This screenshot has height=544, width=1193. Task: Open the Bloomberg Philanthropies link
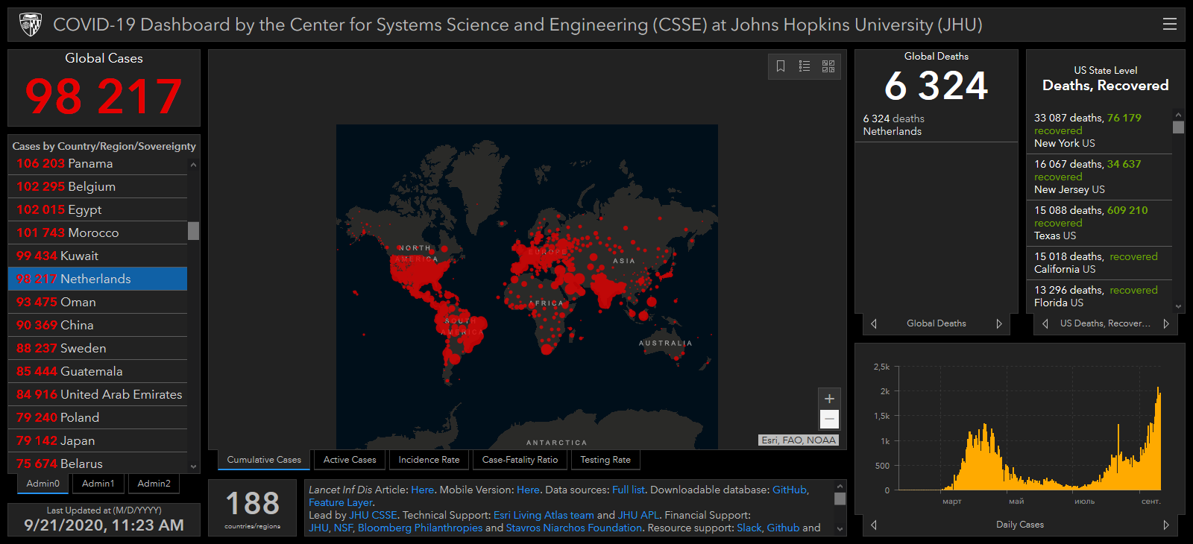click(420, 528)
